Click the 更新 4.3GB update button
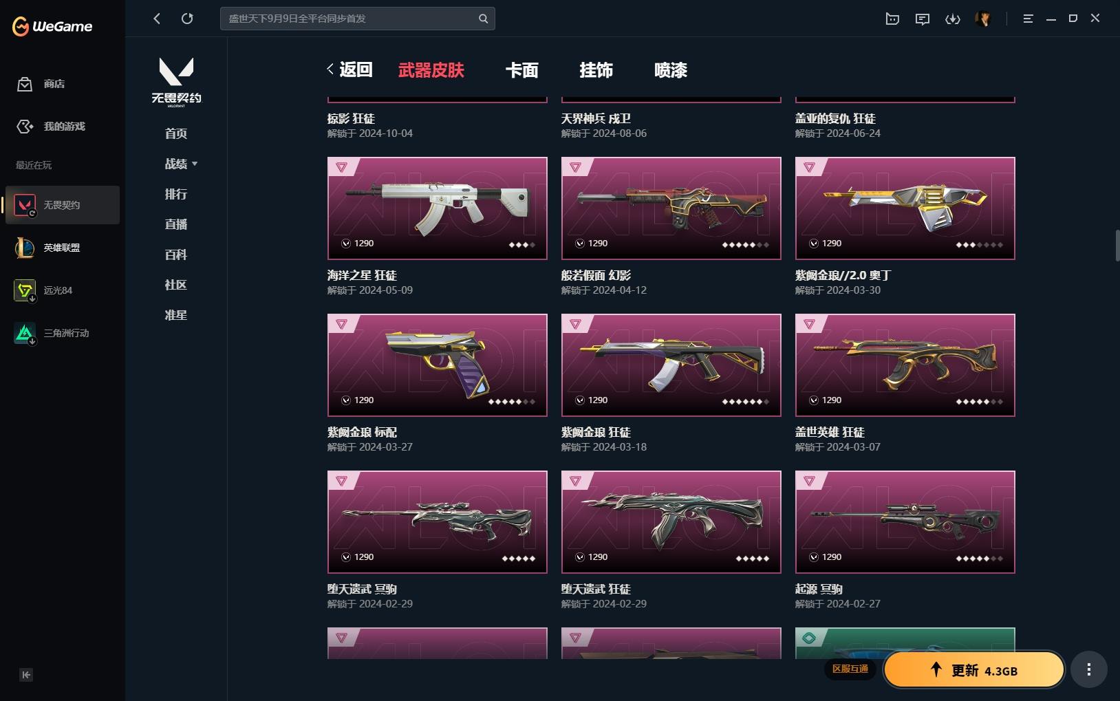Viewport: 1120px width, 701px height. (x=973, y=670)
